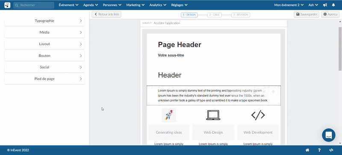Open the Analytics dropdown menu
Viewport: 342px width, 155px height.
pos(158,5)
